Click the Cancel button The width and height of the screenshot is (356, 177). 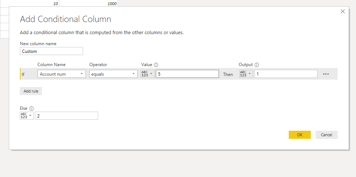coord(327,135)
